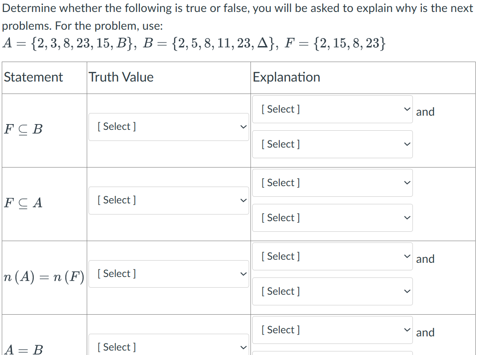This screenshot has width=489, height=355.
Task: Open the Truth Value dropdown for F ⊆ A
Action: 168,200
